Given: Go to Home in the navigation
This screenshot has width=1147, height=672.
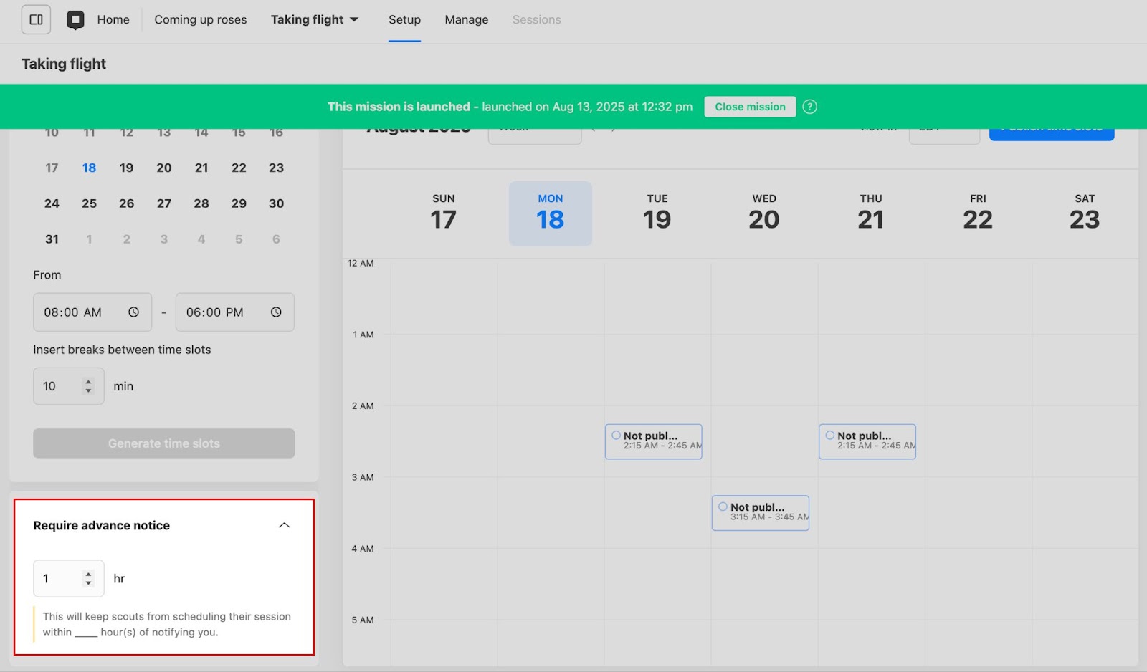Looking at the screenshot, I should tap(113, 20).
